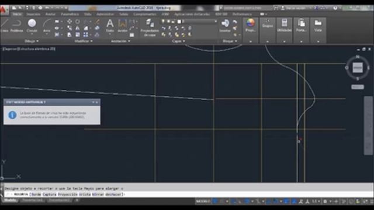
Task: Switch to the Paramétrico ribbon tab
Action: (70, 14)
